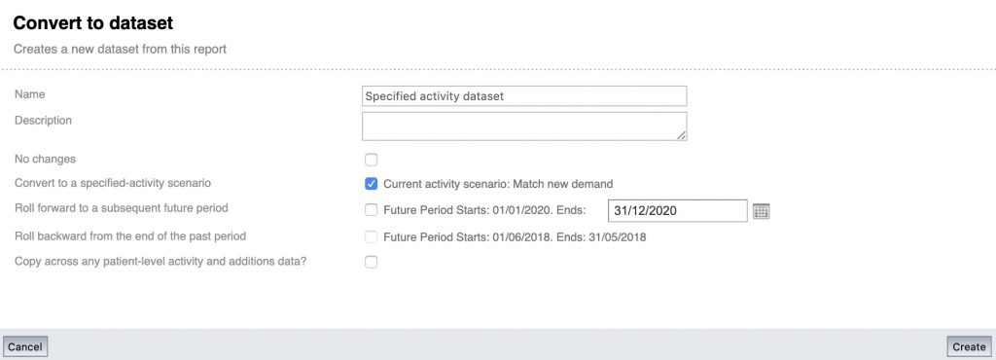Click the Convert to dataset heading
The image size is (996, 360).
point(92,23)
